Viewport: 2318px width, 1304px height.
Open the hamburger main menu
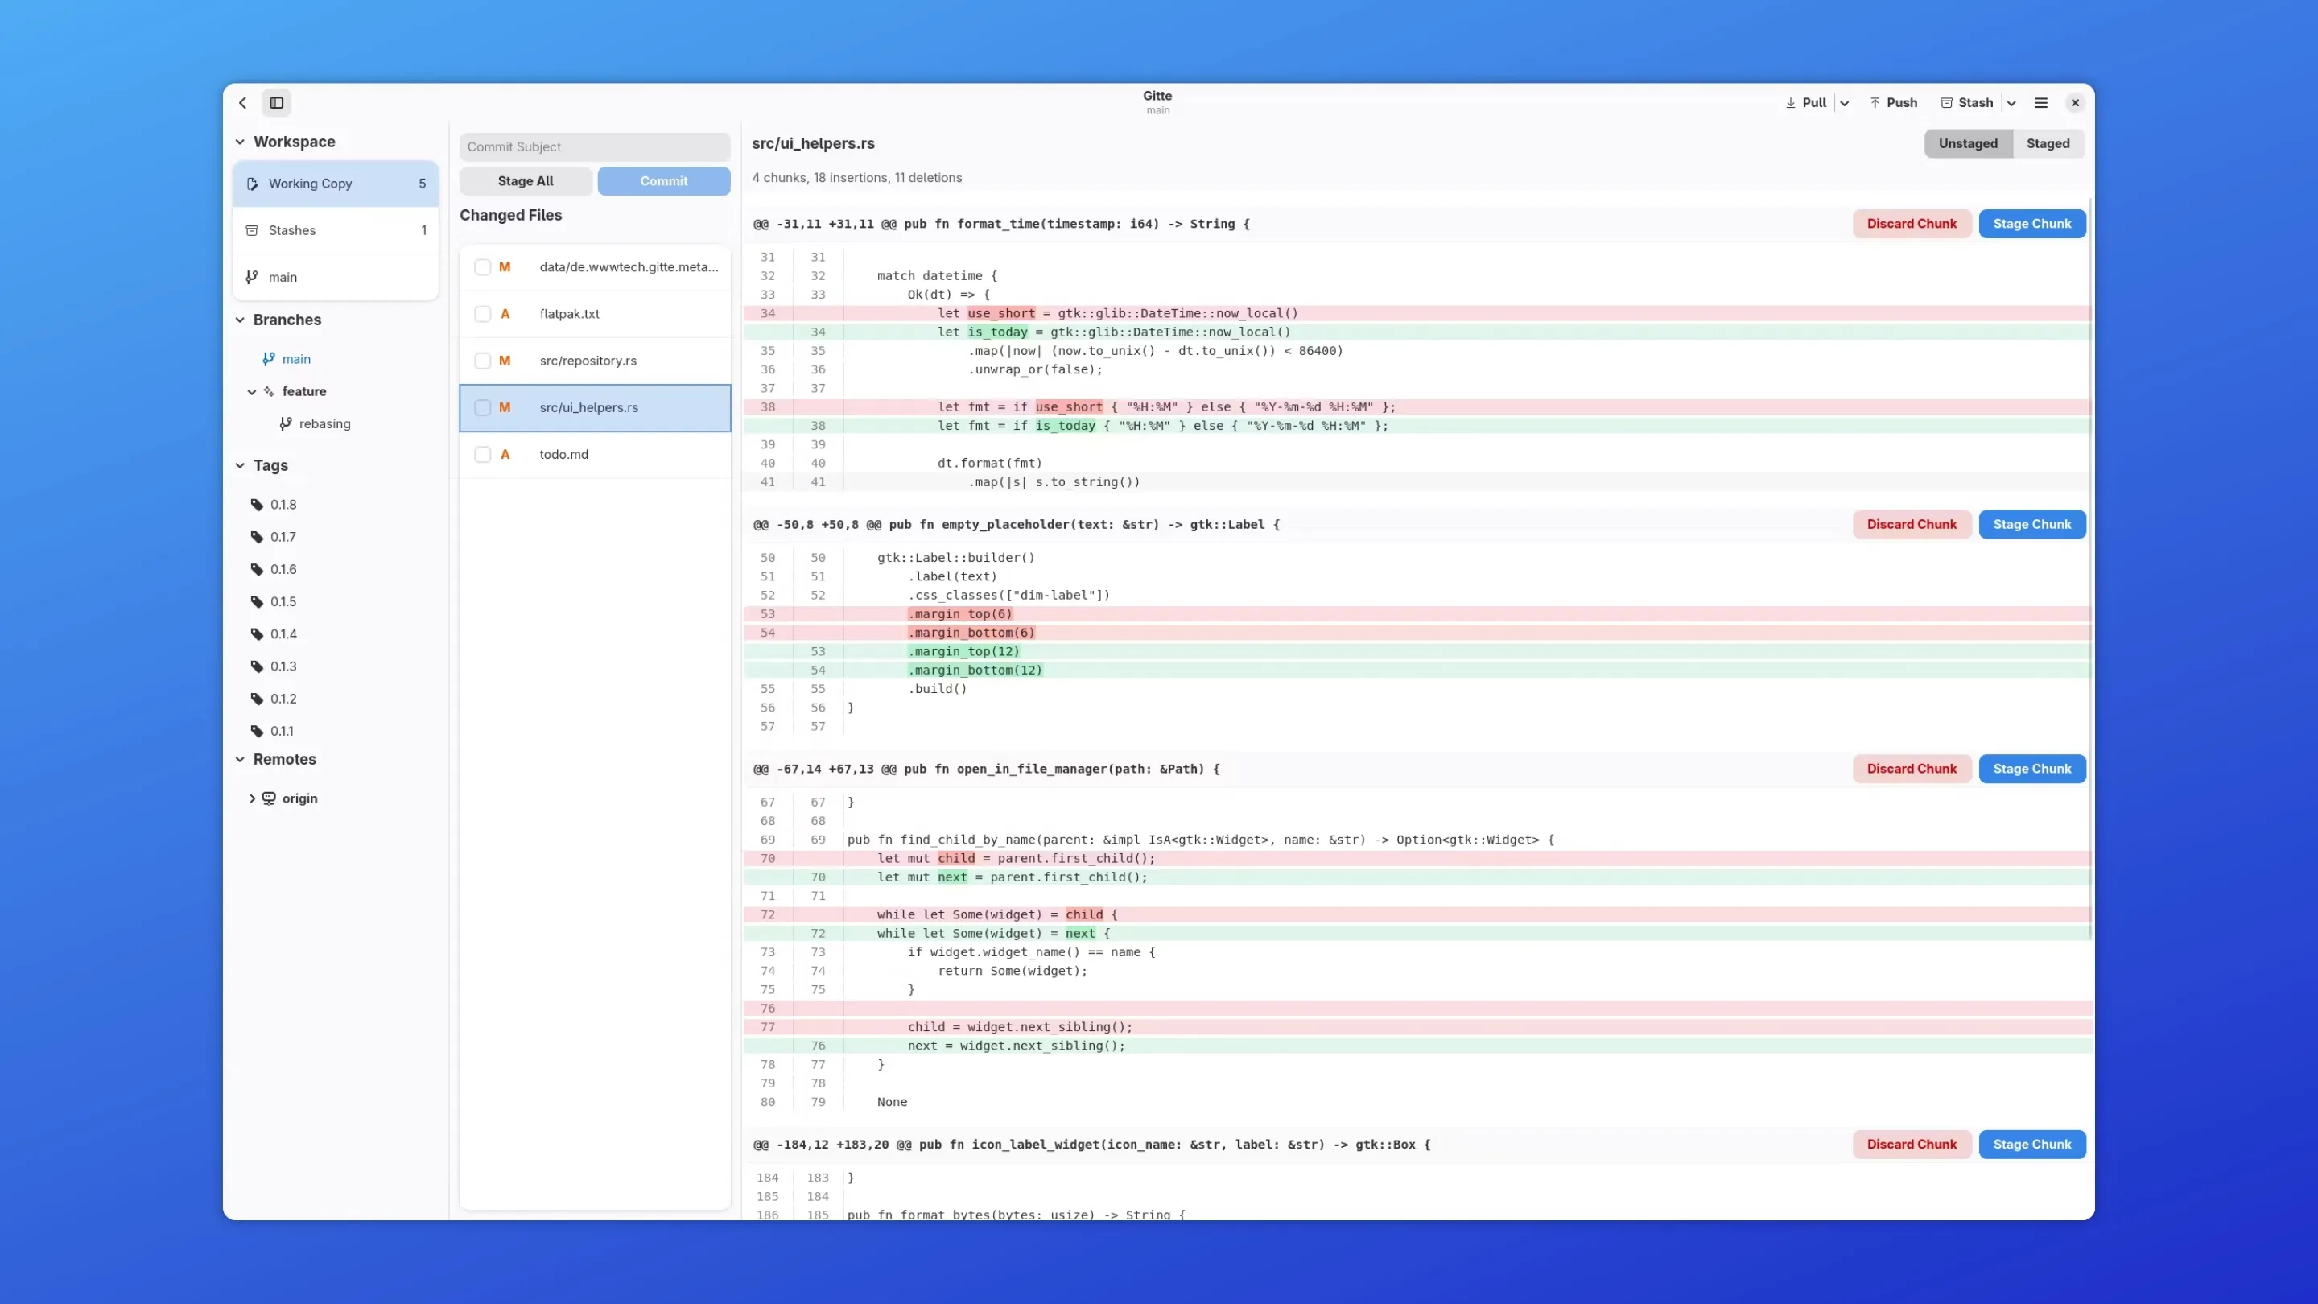[x=2041, y=102]
